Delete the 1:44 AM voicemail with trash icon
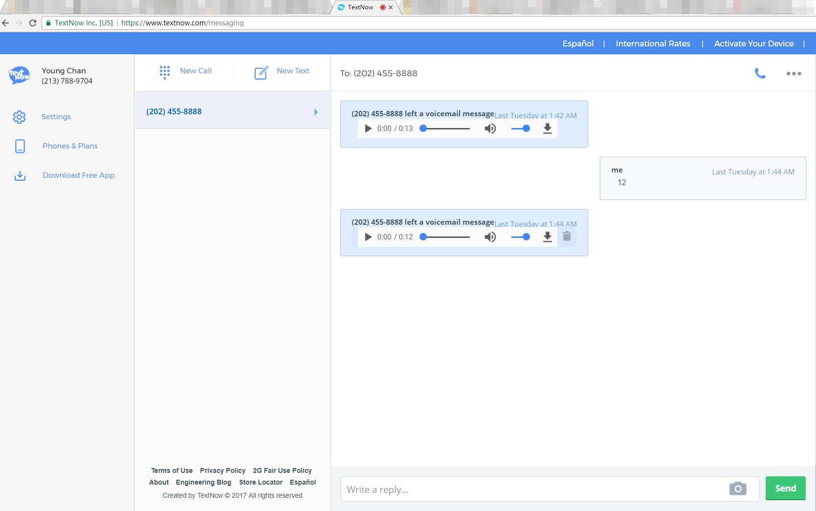This screenshot has height=511, width=816. pyautogui.click(x=567, y=236)
